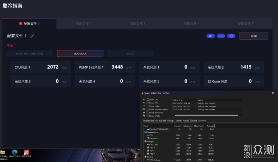Viewport: 278px width, 162px height.
Task: Maximize the AIDA64 System Stability Test window
Action: click(x=273, y=93)
